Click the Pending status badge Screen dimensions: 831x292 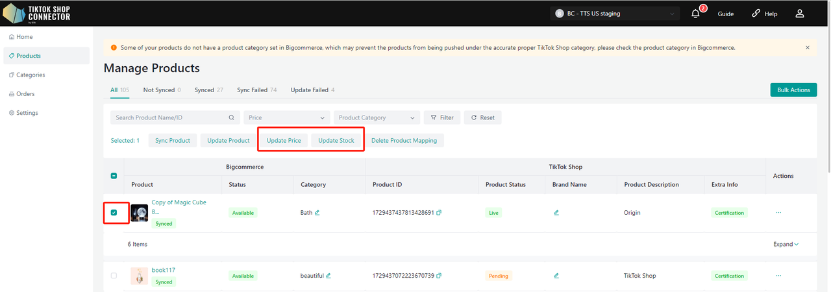499,276
